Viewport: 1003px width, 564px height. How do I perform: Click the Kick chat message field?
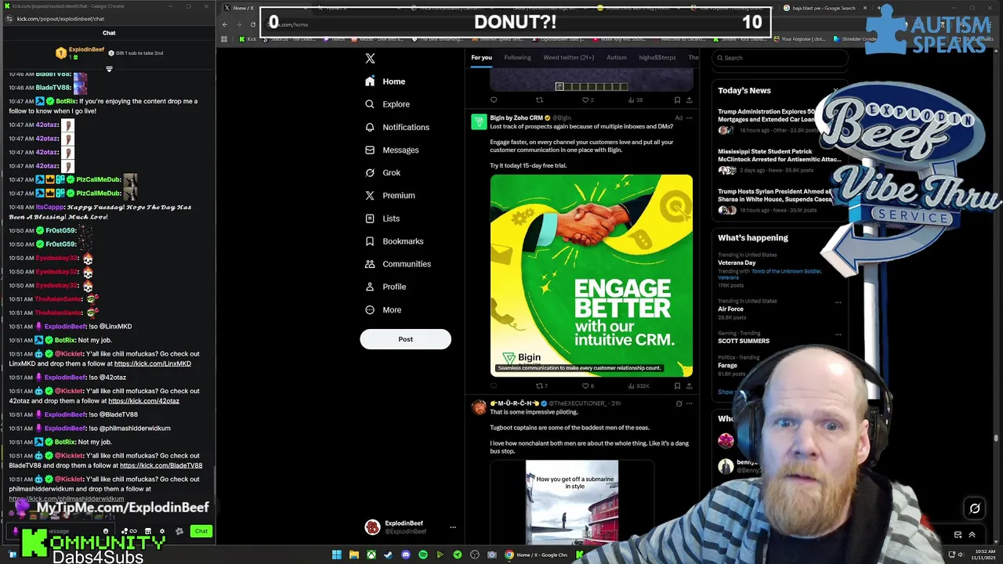60,531
